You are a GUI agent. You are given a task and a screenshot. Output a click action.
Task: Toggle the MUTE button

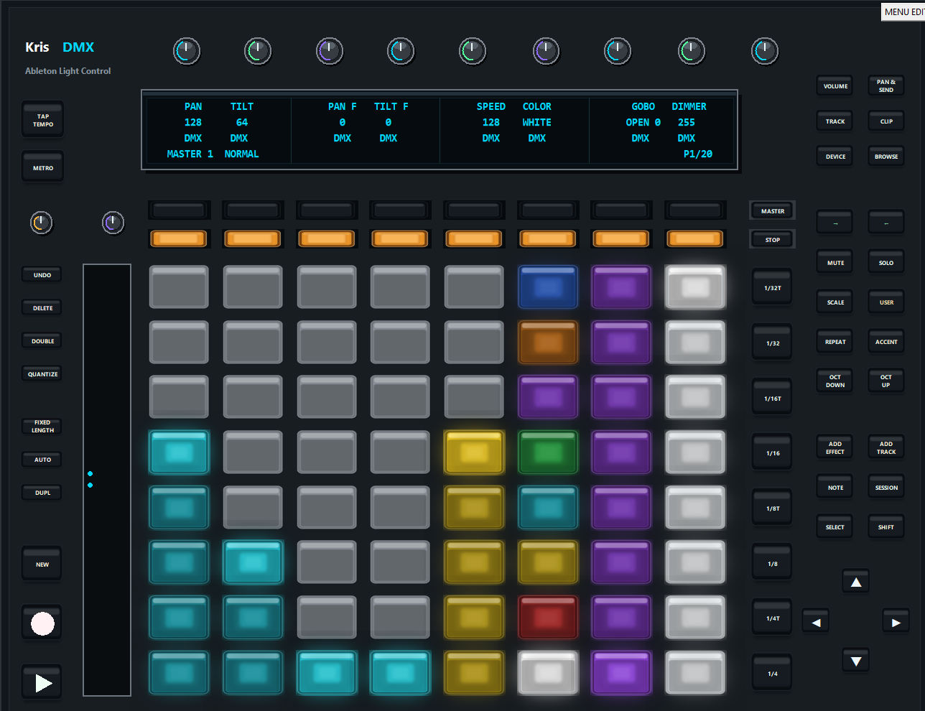835,263
